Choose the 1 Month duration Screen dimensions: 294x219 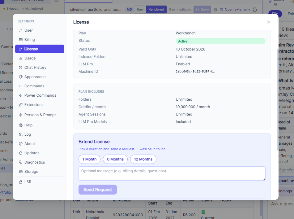(x=89, y=159)
